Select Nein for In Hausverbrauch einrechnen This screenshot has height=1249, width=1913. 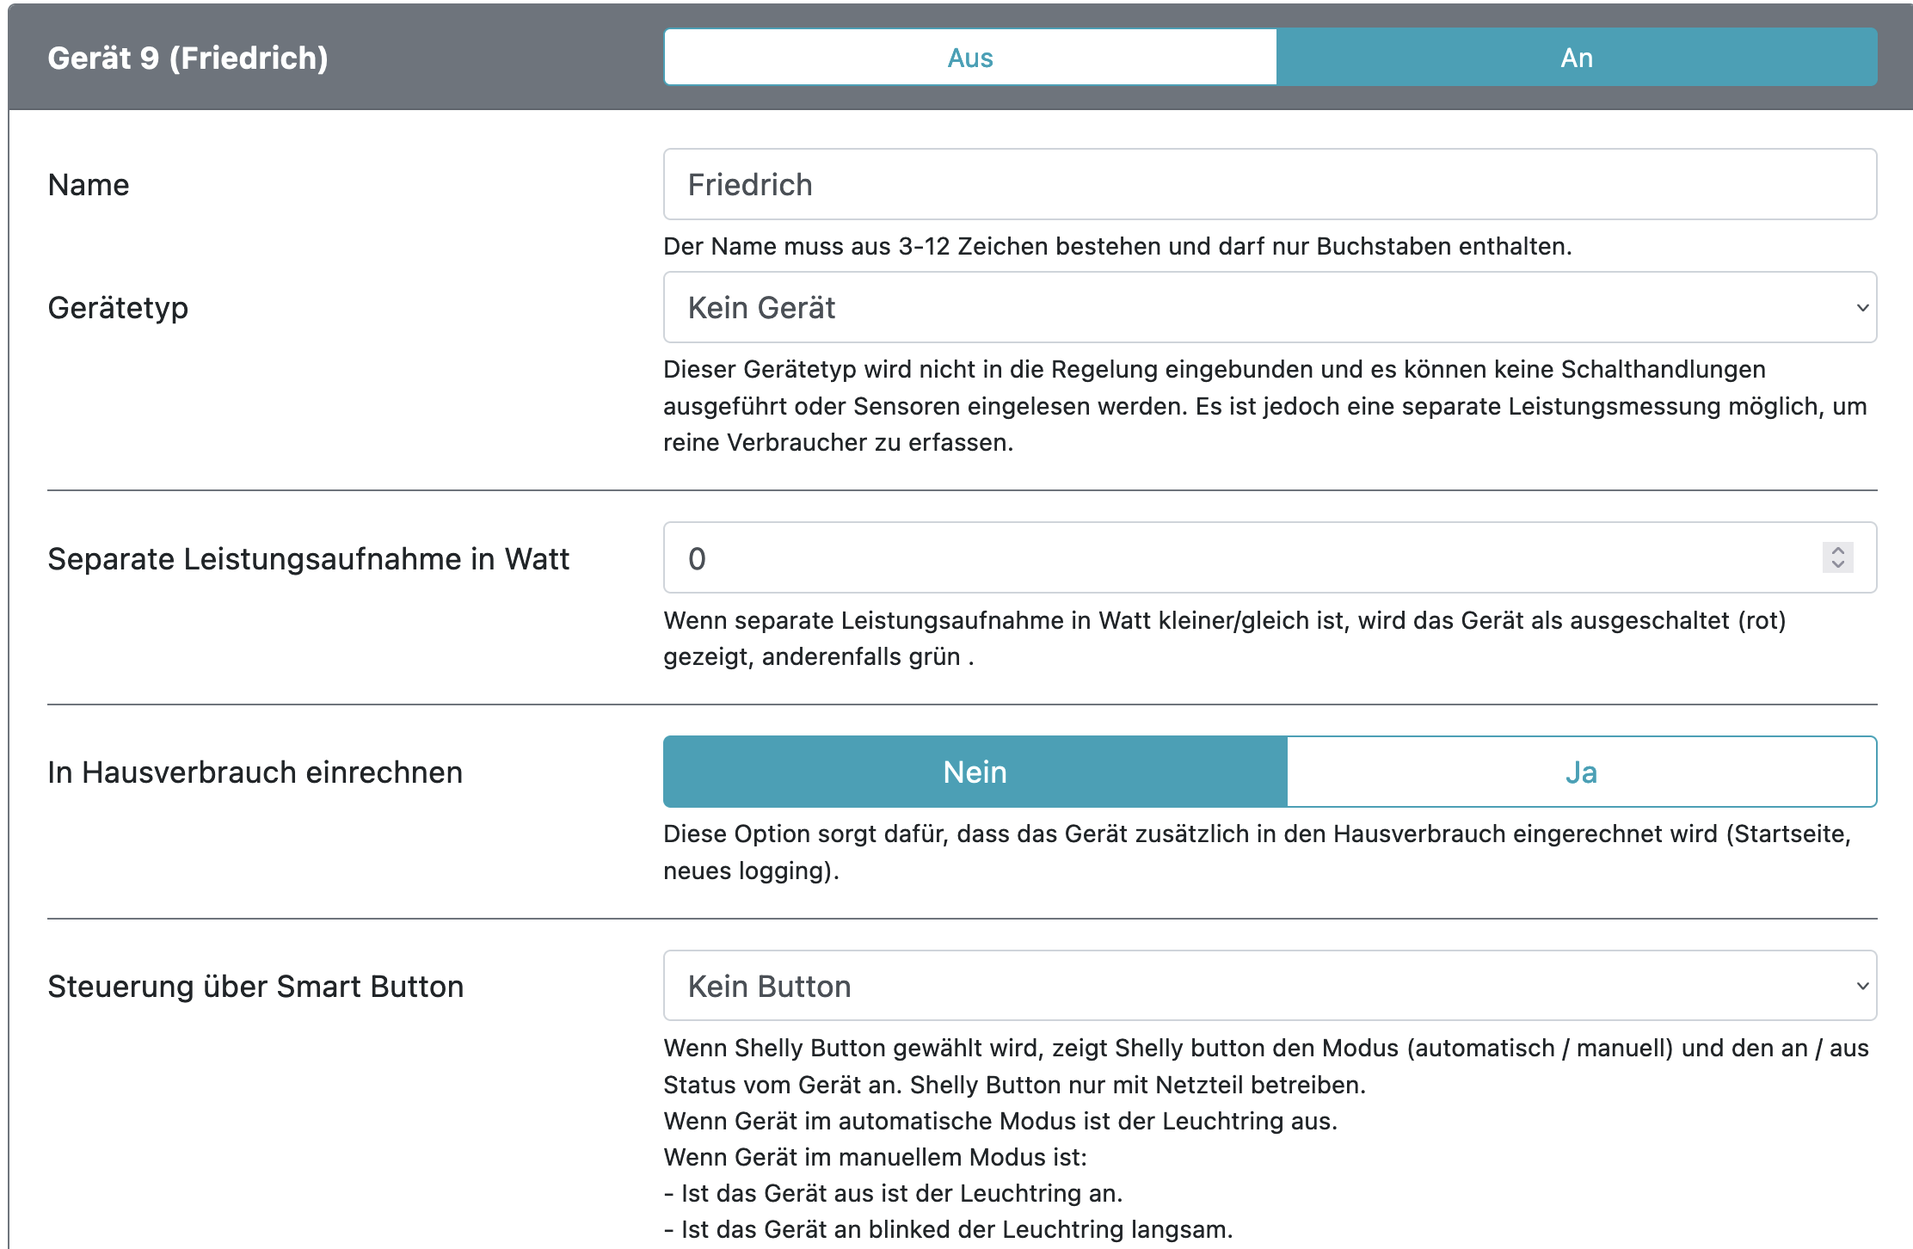(975, 772)
